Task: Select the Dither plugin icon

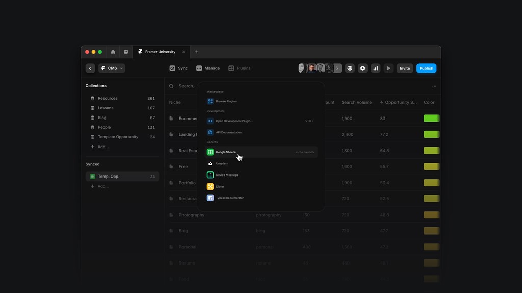Action: tap(210, 186)
